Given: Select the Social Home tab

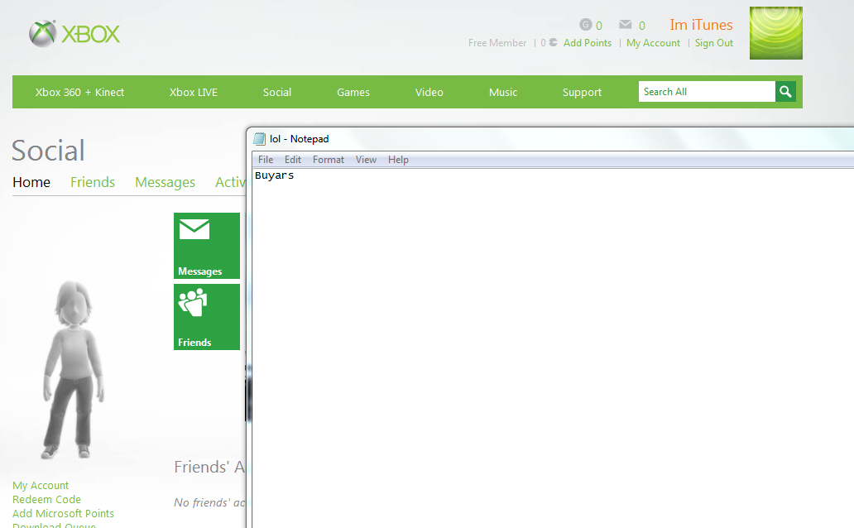Looking at the screenshot, I should 31,182.
